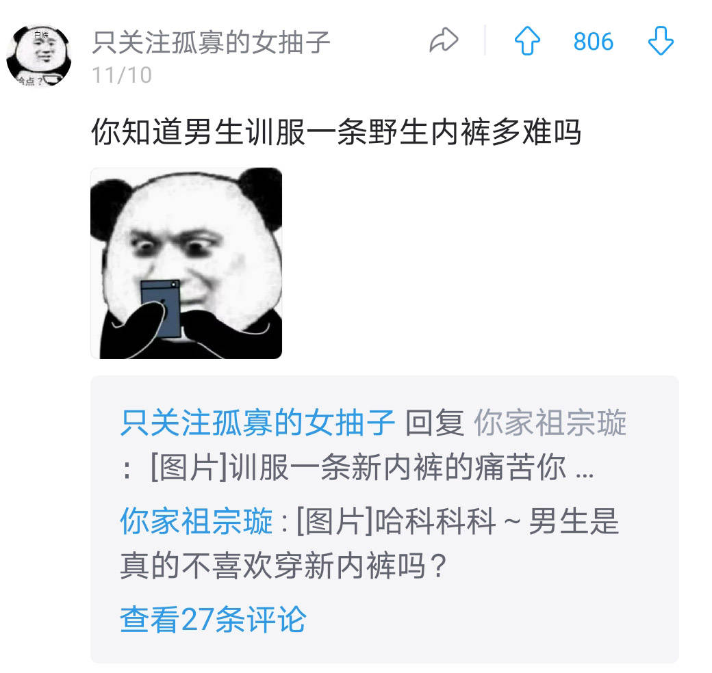The width and height of the screenshot is (712, 673).
Task: Click the 回复 label in first reply
Action: click(435, 423)
